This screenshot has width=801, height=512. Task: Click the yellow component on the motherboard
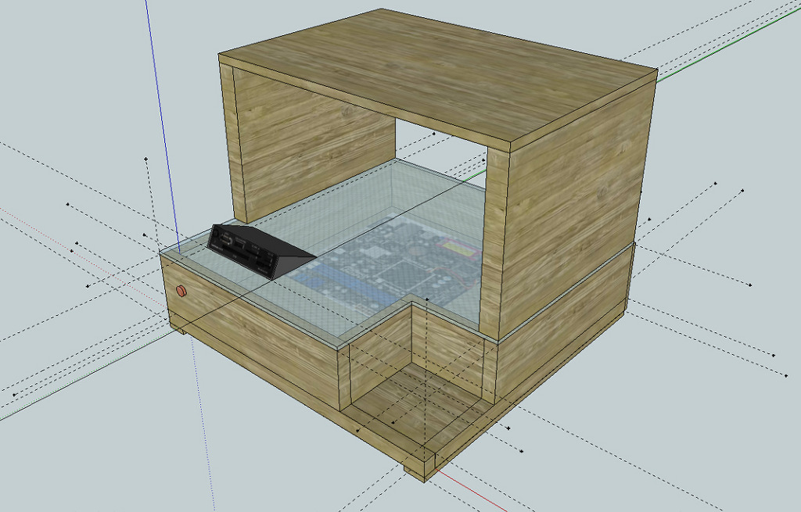tap(460, 249)
